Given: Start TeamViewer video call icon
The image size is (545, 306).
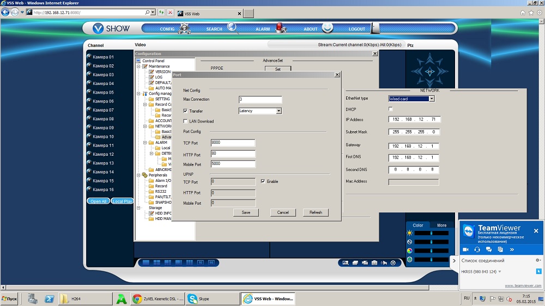Looking at the screenshot, I should [x=466, y=249].
